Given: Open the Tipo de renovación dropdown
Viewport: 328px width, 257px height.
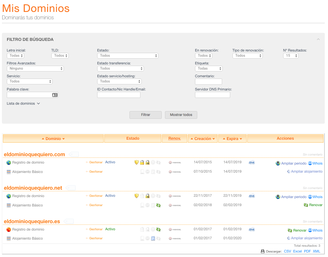Looking at the screenshot, I should pyautogui.click(x=248, y=56).
